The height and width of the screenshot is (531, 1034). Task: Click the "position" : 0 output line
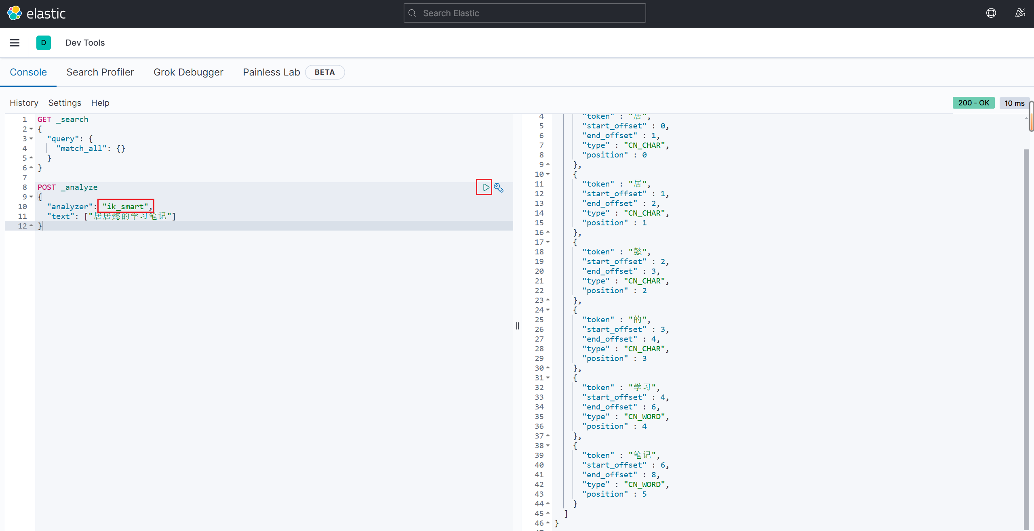[615, 155]
